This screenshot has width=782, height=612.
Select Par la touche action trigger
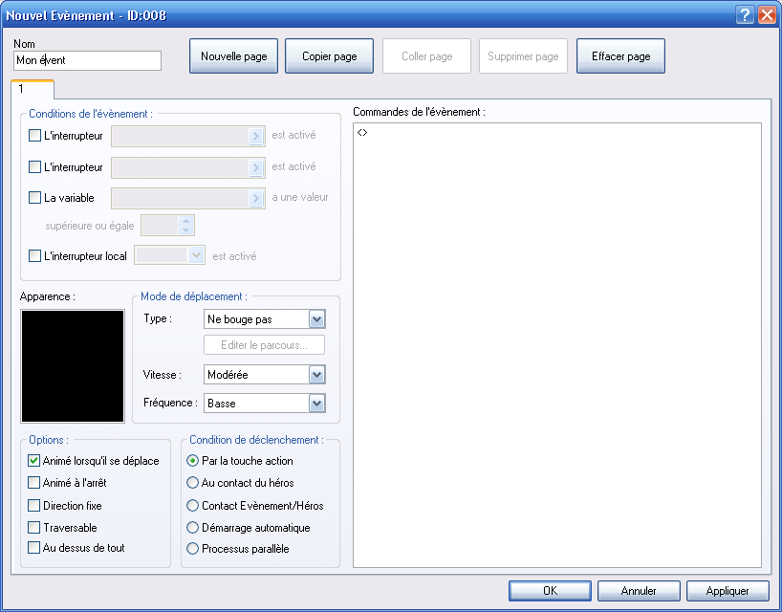coord(192,460)
